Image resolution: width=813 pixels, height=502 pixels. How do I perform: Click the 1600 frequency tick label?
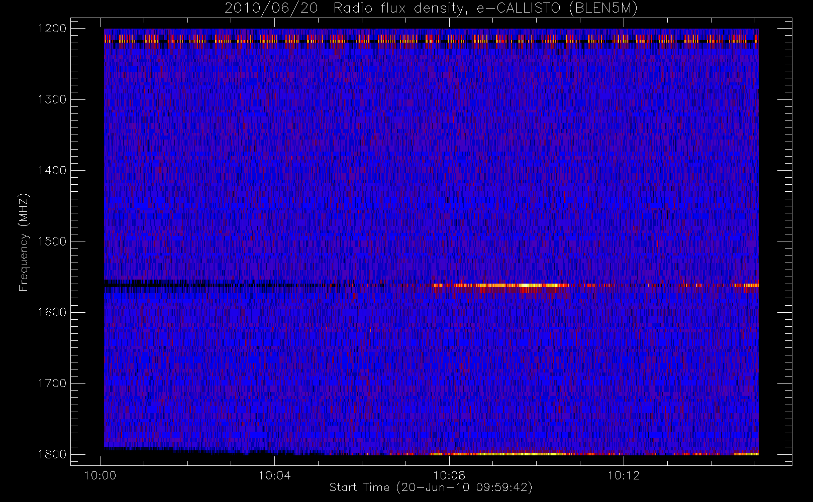click(52, 312)
